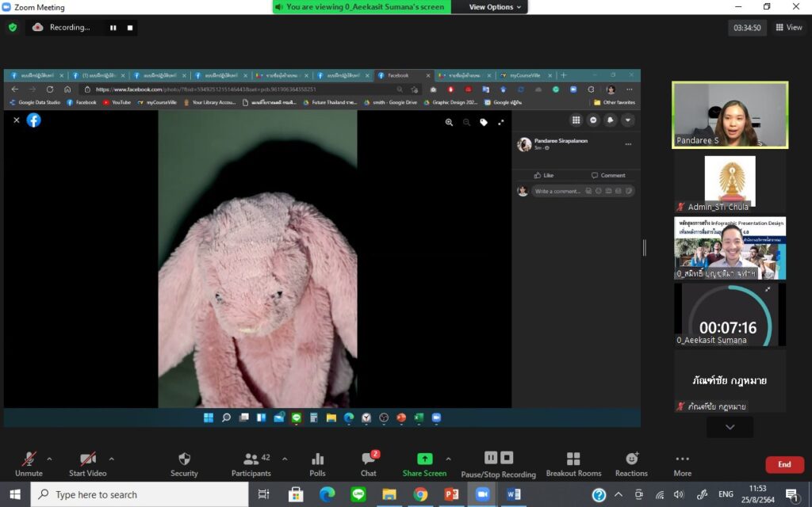The image size is (812, 507).
Task: Click the tag photo icon
Action: [x=484, y=122]
